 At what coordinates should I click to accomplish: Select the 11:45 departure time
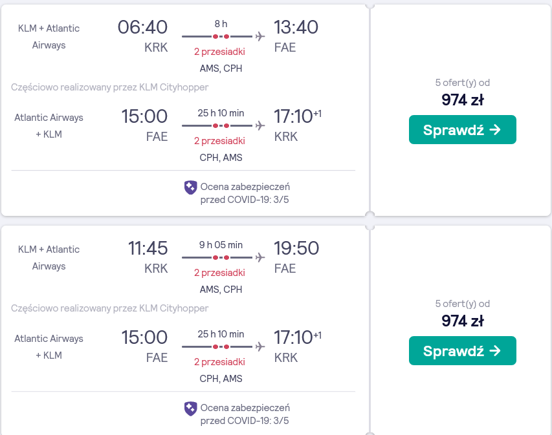[148, 248]
